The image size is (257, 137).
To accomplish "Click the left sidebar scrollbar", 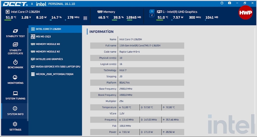I will (x=28, y=75).
